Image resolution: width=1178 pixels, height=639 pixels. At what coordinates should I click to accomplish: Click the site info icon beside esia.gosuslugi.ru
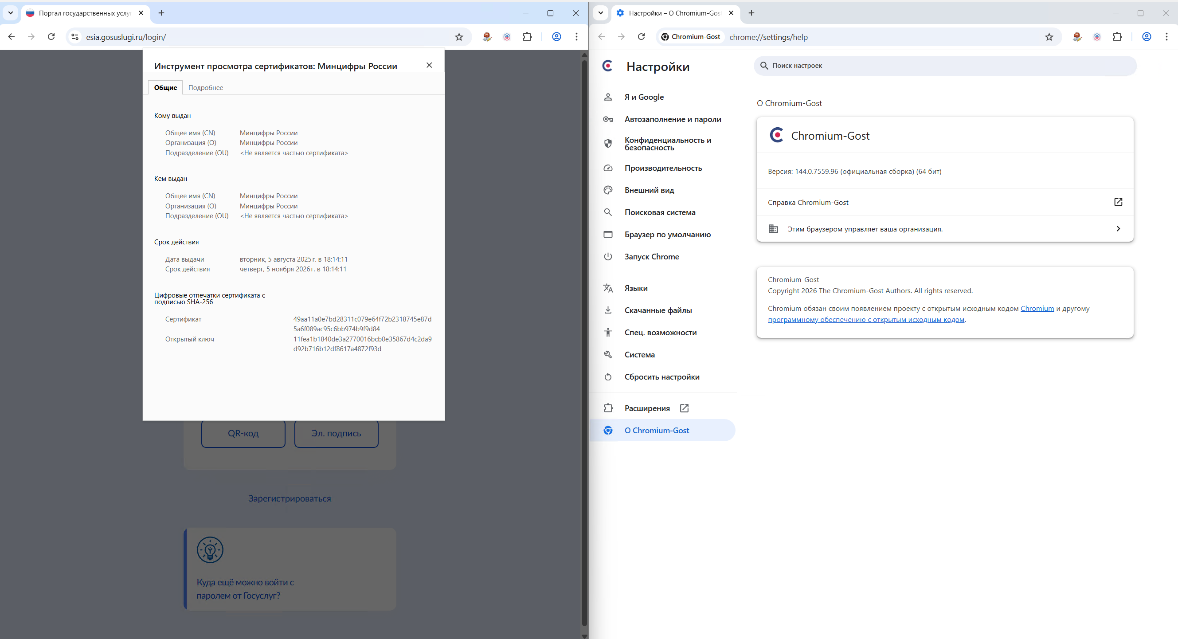75,37
